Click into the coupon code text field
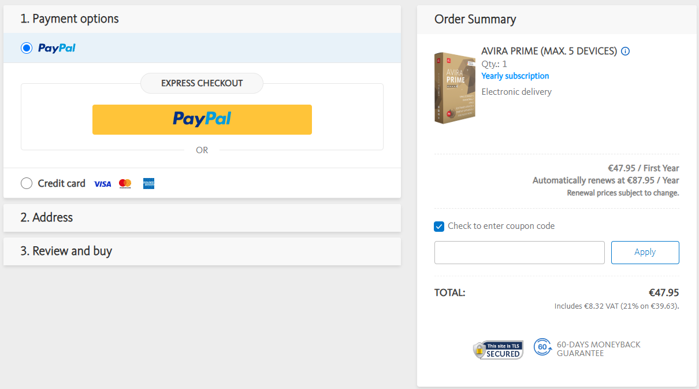The height and width of the screenshot is (389, 699). tap(519, 253)
